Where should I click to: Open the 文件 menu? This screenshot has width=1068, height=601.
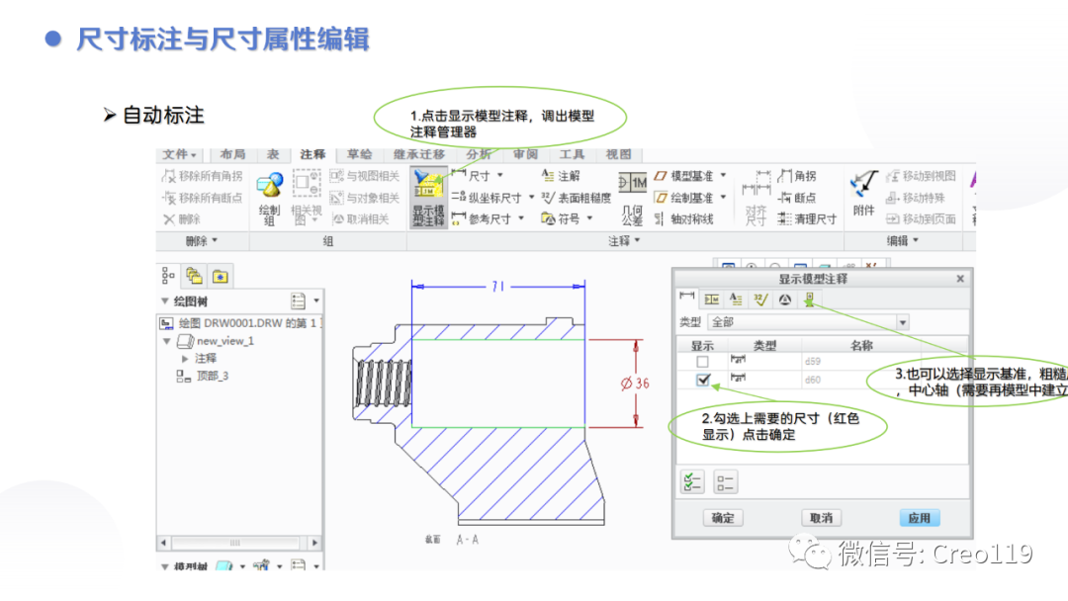pyautogui.click(x=180, y=154)
